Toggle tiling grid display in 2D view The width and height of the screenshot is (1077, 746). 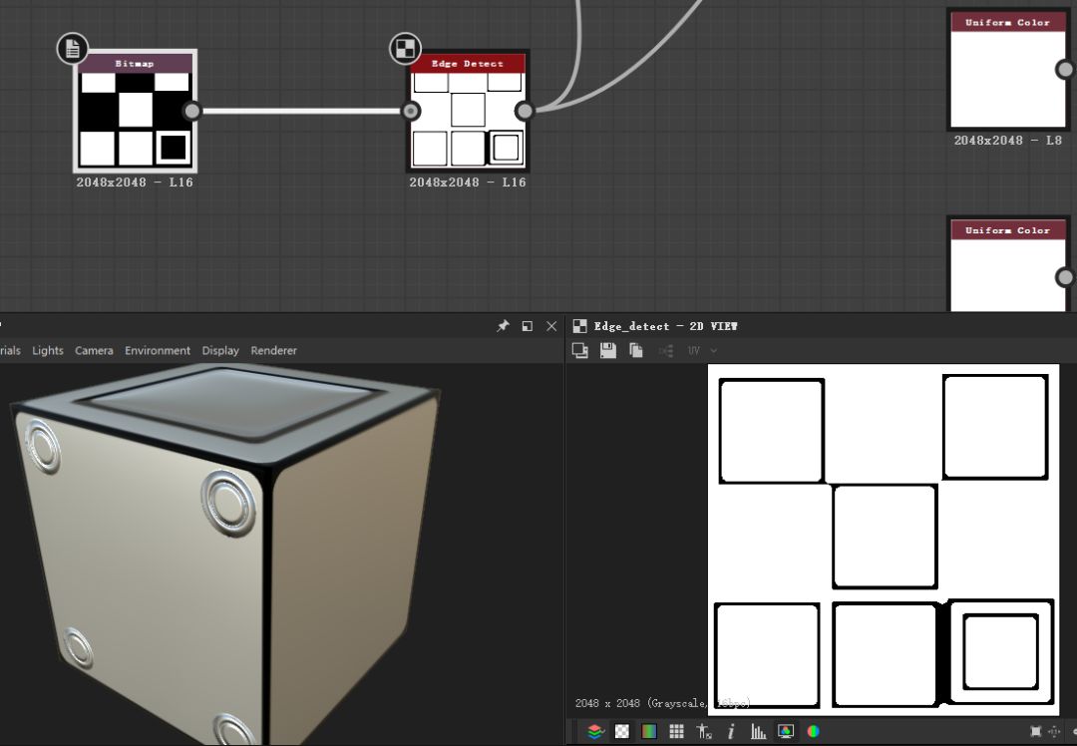pos(676,731)
